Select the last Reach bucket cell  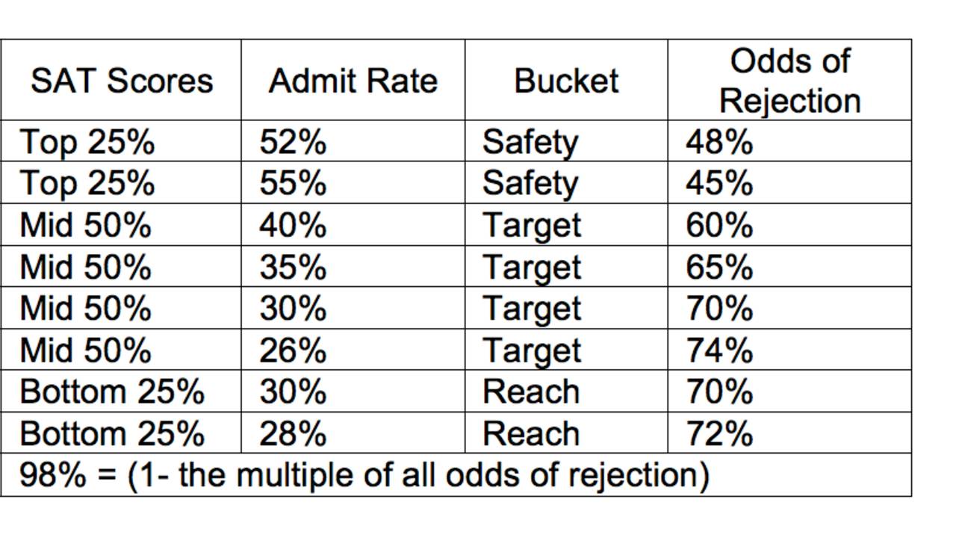click(566, 433)
